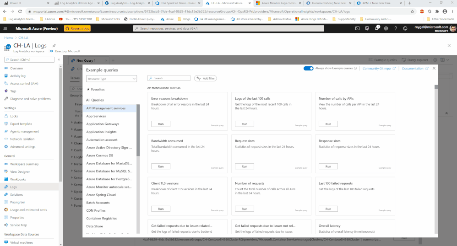This screenshot has width=457, height=246.
Task: Add a new query tab
Action: click(113, 60)
